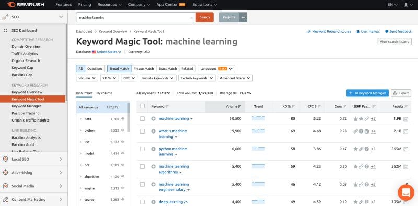Open the KD % filter dropdown
The image size is (418, 206).
click(110, 78)
